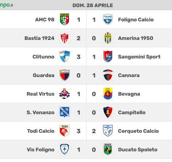Screen dimensions: 172x162
Task: Select the Guardea shield crest
Action: (x=65, y=75)
